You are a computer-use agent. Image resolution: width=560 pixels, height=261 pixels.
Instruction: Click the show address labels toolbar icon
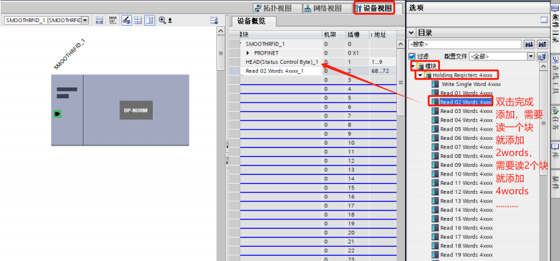[x=100, y=20]
